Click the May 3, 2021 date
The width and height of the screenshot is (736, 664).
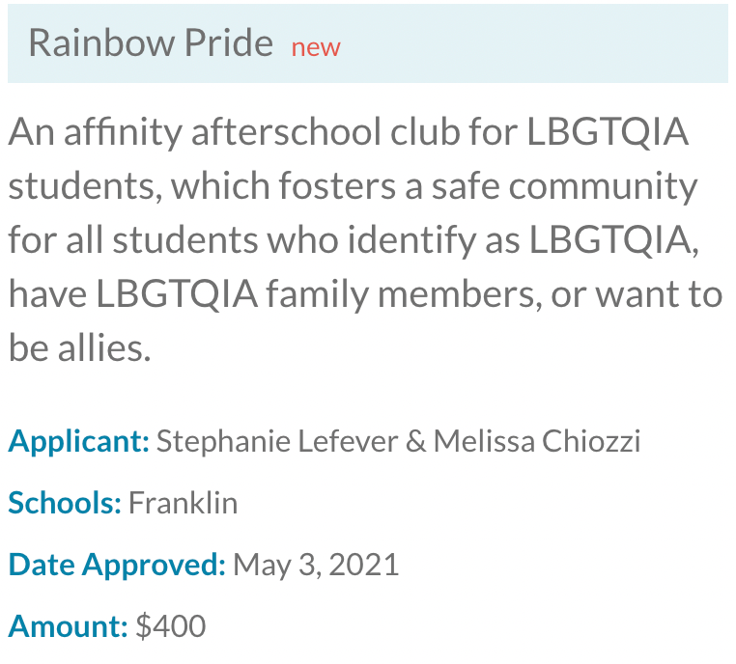point(316,565)
